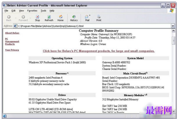Expand the Mail button dropdown arrow

(90, 15)
